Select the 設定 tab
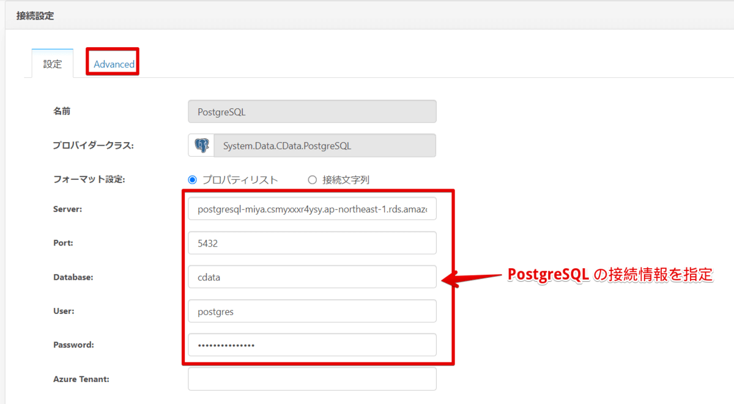Screen dimensions: 734x404 click(x=53, y=64)
